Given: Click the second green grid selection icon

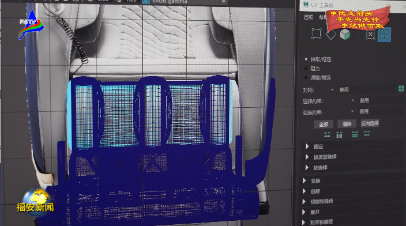Looking at the screenshot, I should coord(339,134).
